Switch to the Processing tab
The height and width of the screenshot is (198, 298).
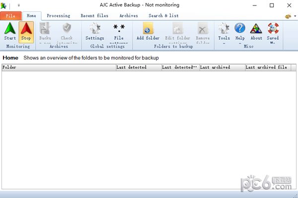point(59,16)
